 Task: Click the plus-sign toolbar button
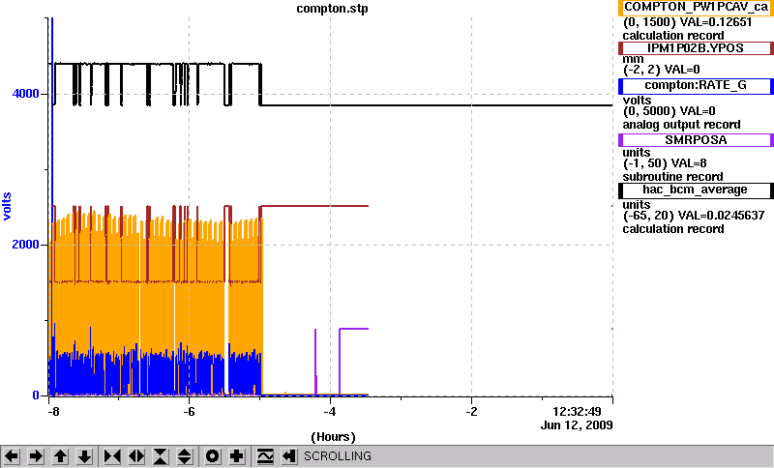coord(237,456)
